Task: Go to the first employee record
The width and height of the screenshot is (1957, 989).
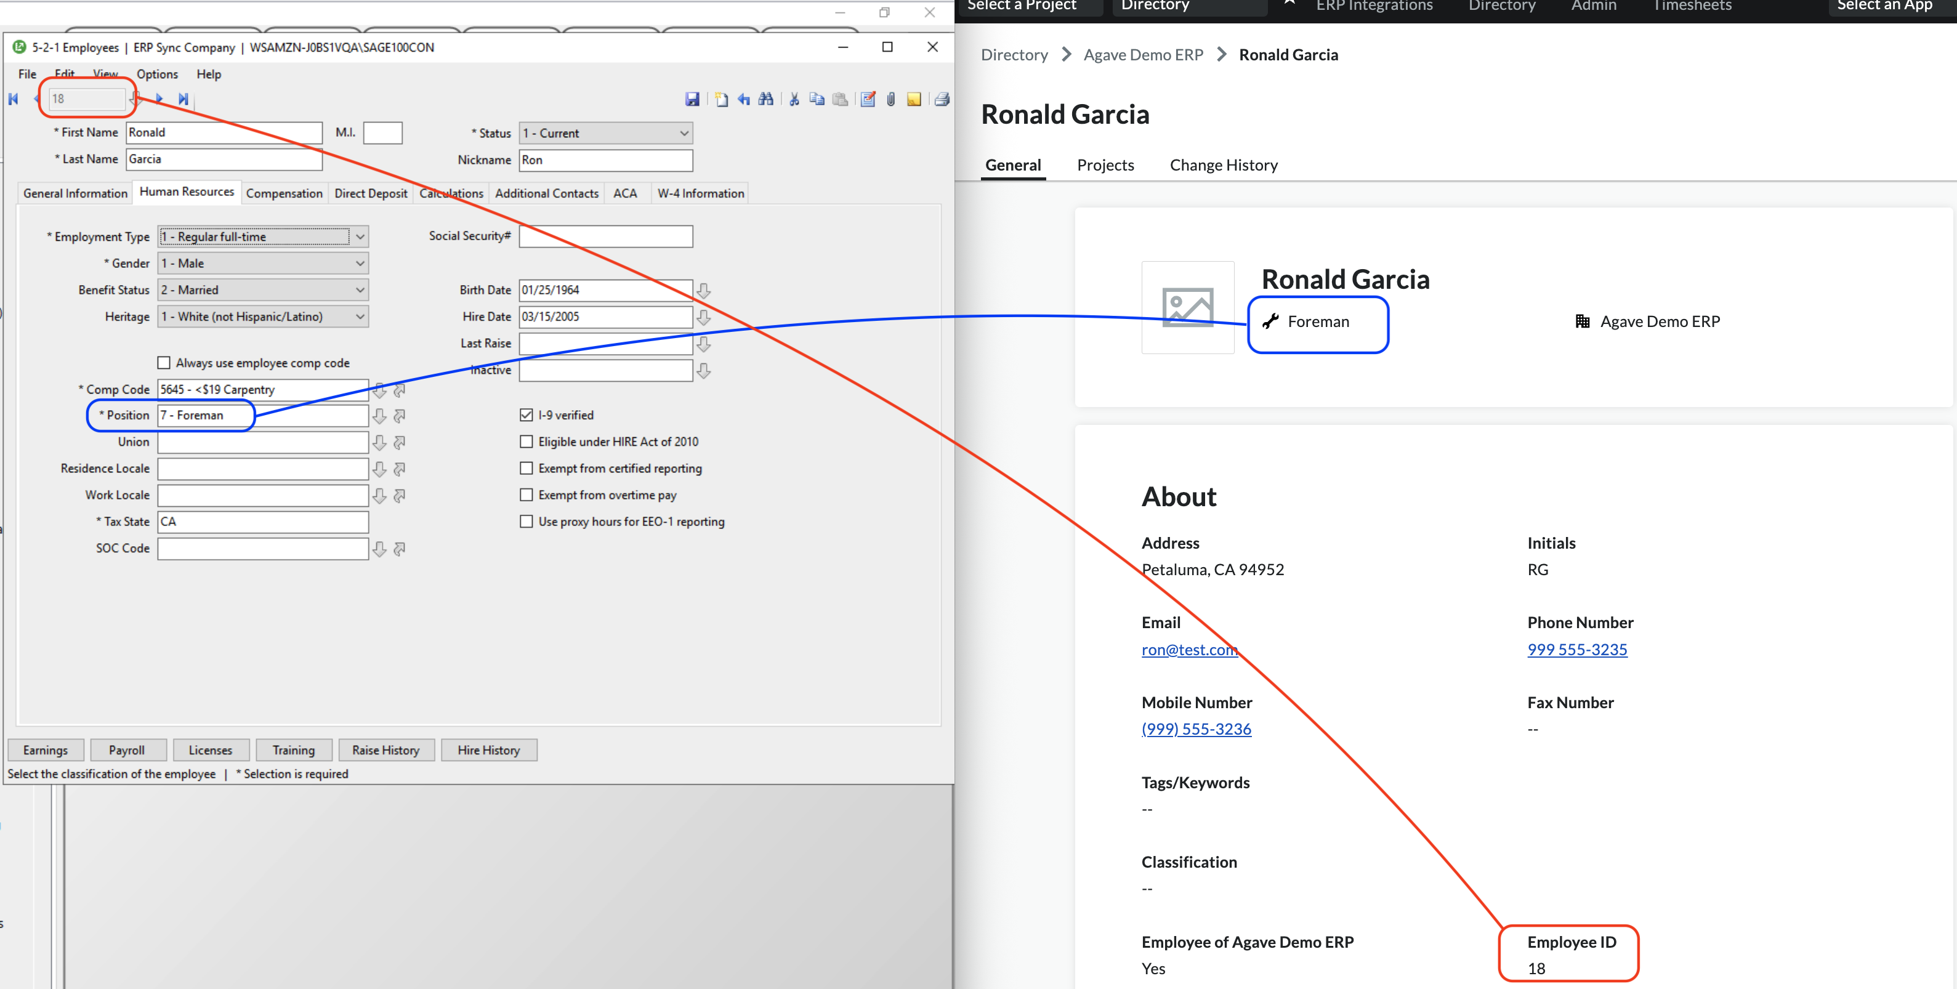Action: point(13,99)
